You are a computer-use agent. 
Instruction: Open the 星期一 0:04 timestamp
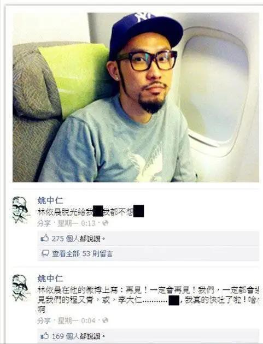[x=76, y=321]
